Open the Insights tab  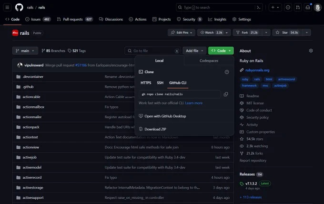(x=217, y=19)
